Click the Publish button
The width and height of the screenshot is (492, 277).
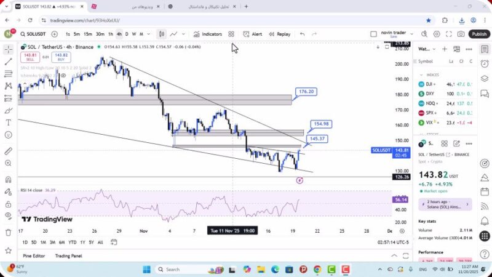tap(479, 34)
